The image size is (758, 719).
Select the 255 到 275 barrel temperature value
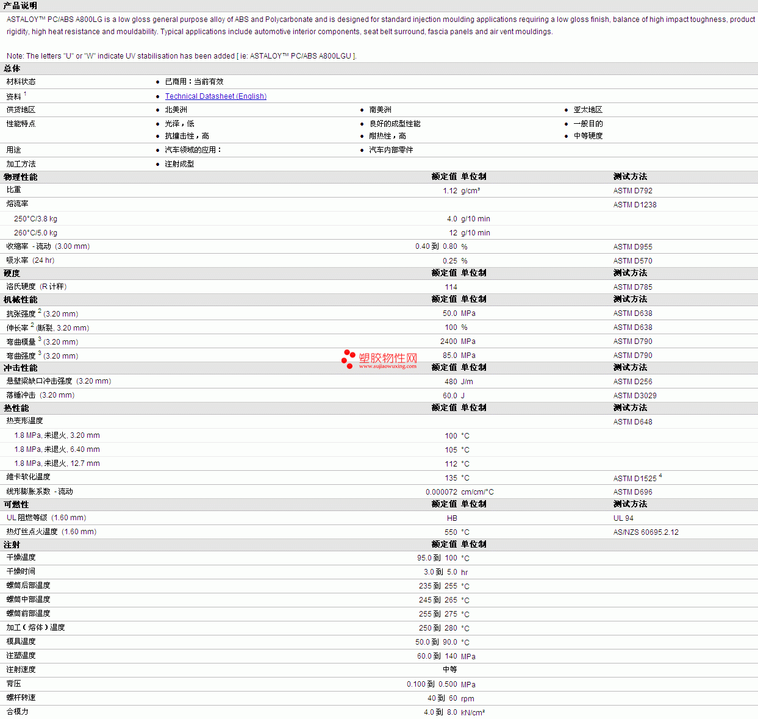[438, 614]
